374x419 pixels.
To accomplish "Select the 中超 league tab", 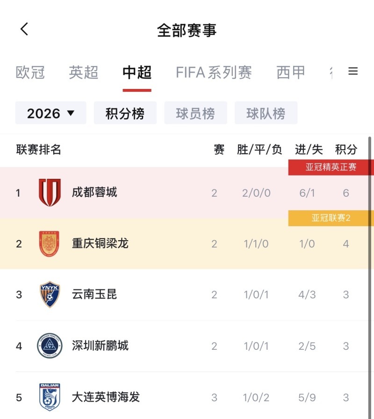I will coord(137,73).
